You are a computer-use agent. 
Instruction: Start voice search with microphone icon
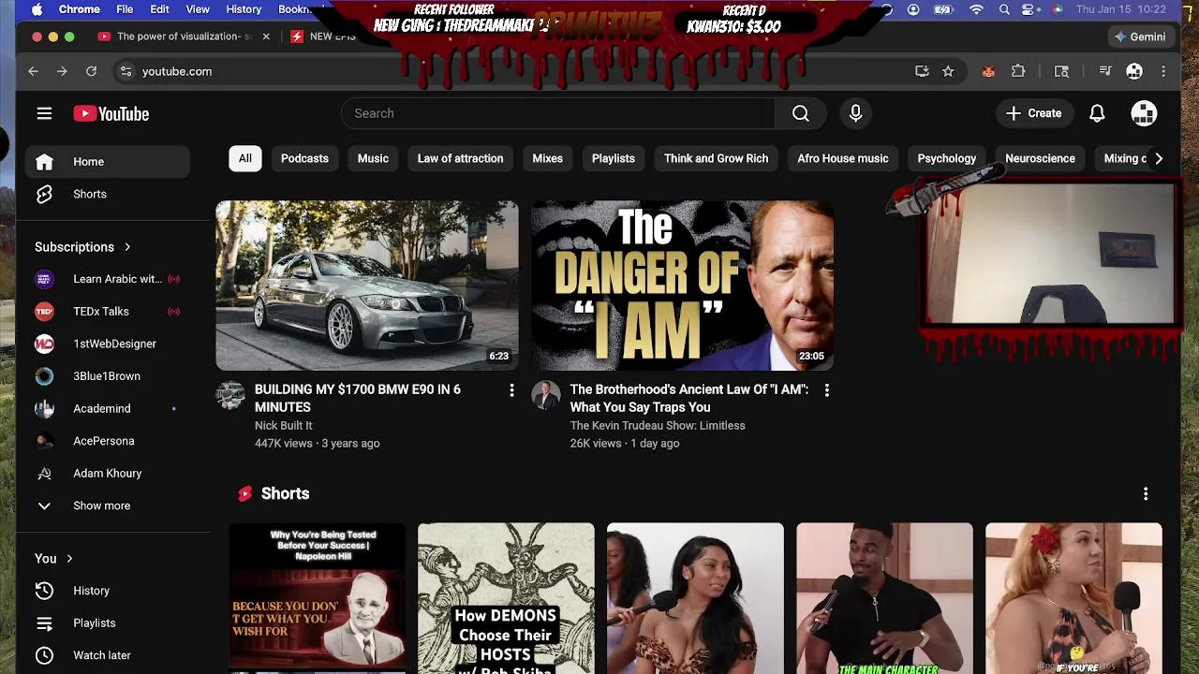coord(855,113)
